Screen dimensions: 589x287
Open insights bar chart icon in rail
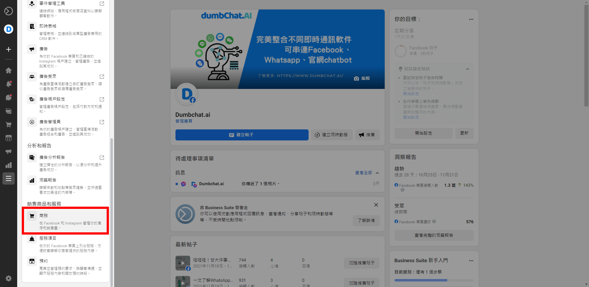[9, 165]
